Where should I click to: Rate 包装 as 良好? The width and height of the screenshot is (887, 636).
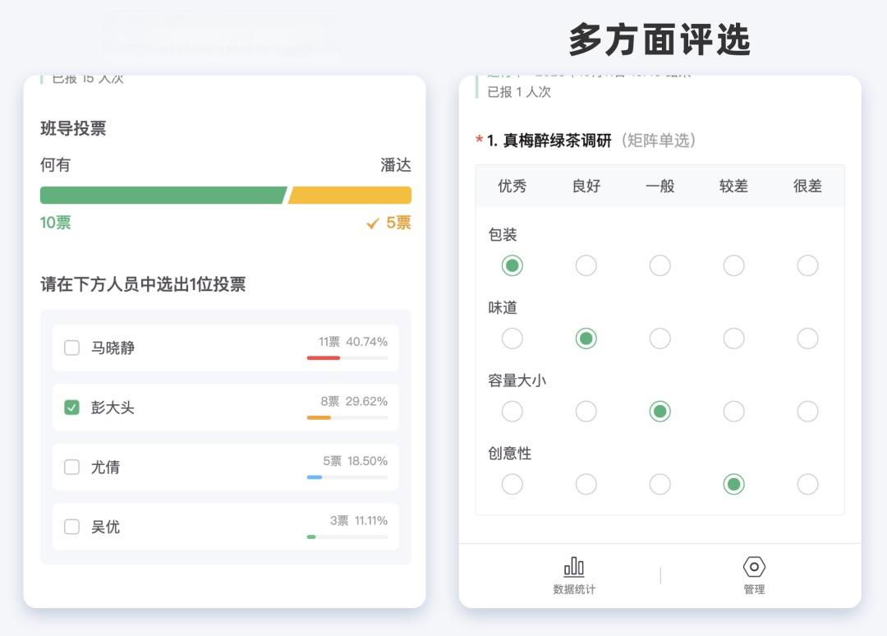click(586, 265)
